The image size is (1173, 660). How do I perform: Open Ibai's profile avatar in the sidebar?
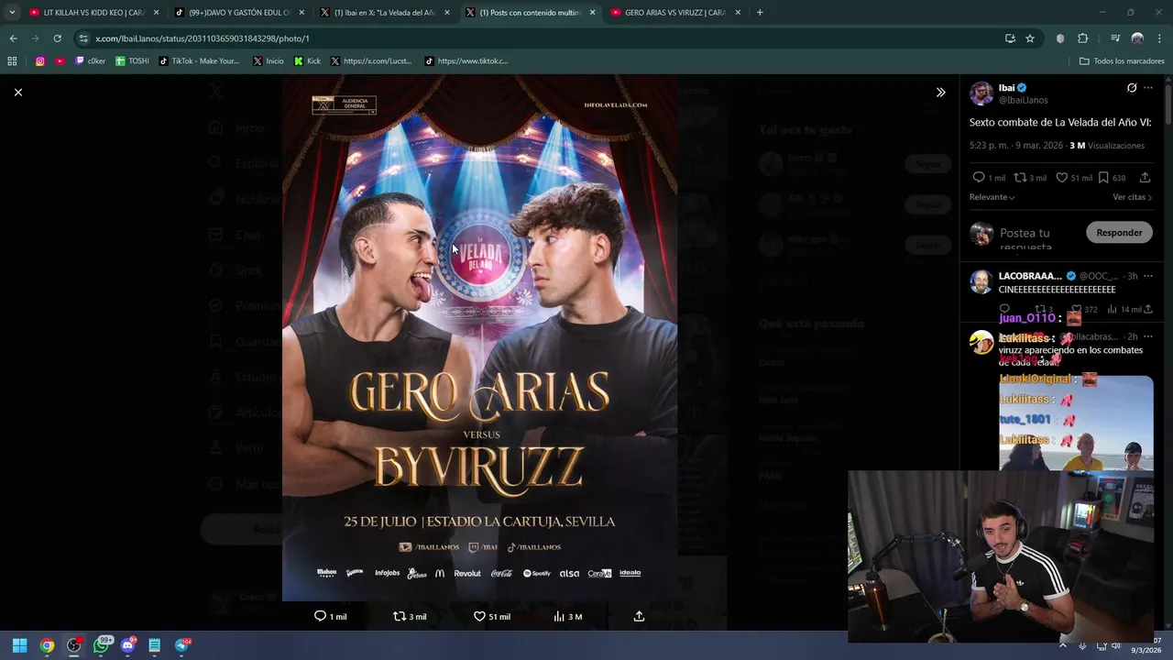[981, 93]
